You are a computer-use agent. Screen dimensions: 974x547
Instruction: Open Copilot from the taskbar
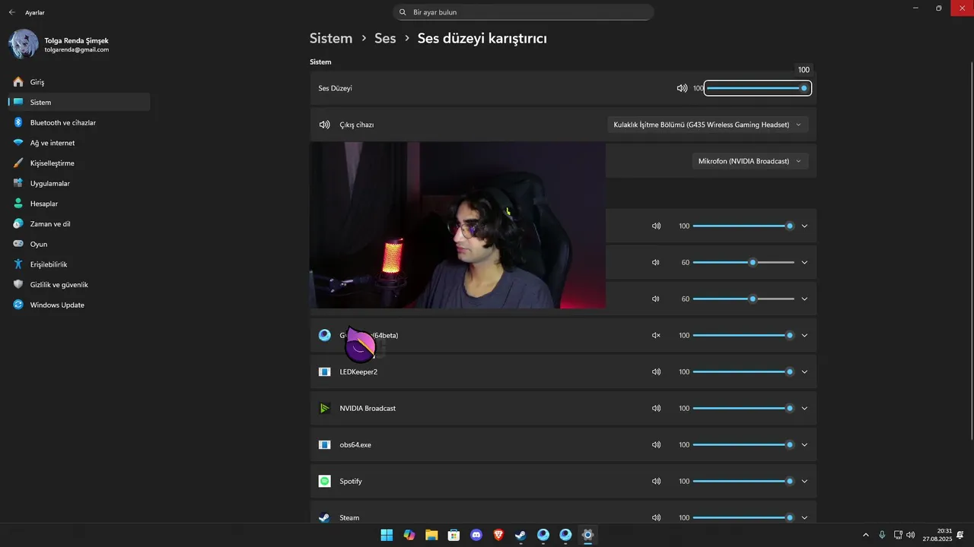(409, 535)
